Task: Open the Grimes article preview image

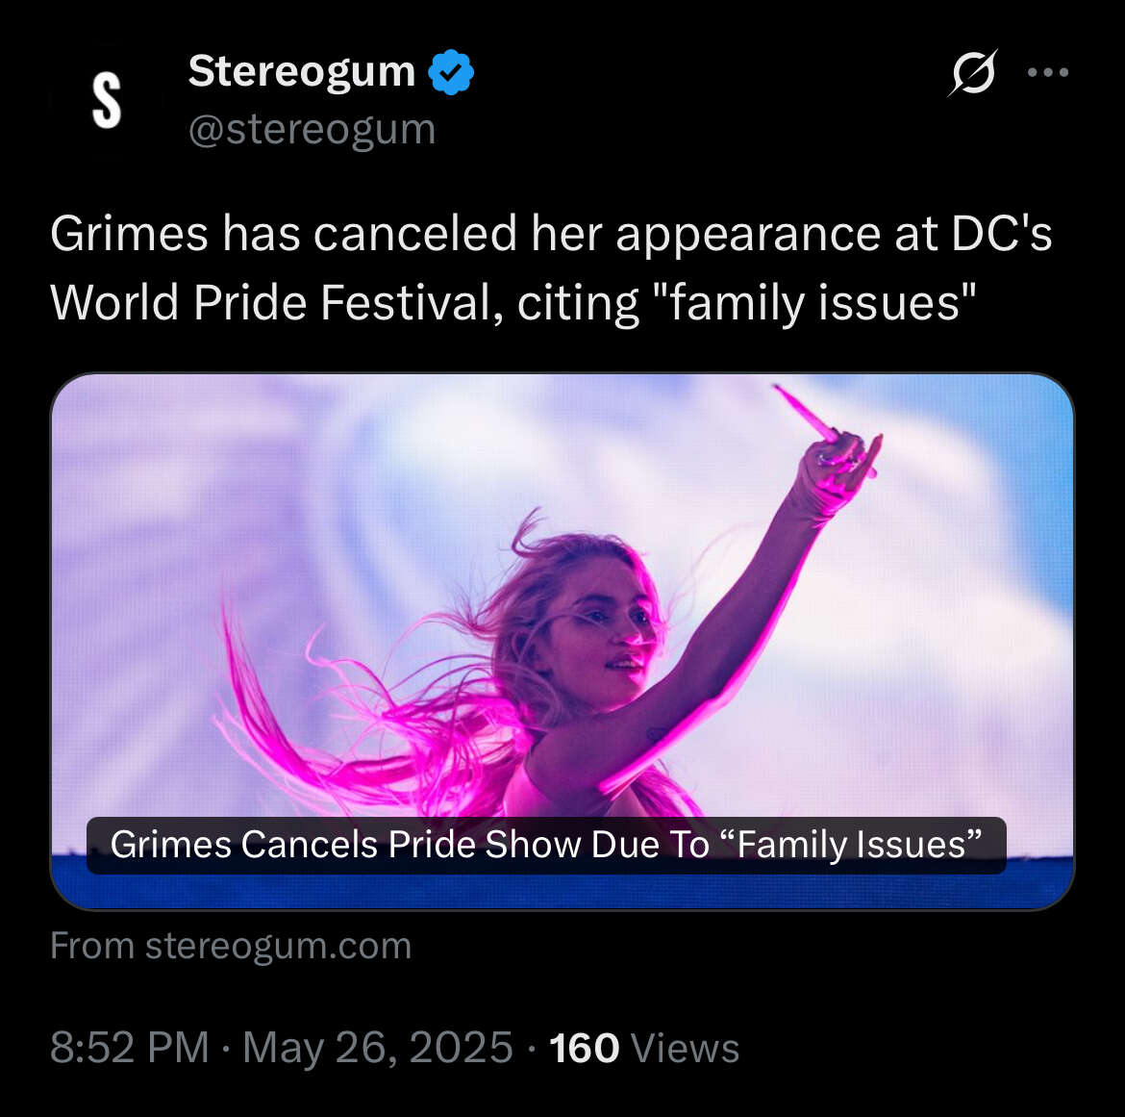Action: point(562,597)
